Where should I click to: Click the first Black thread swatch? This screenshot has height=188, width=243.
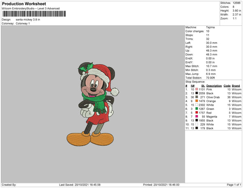pos(197,93)
